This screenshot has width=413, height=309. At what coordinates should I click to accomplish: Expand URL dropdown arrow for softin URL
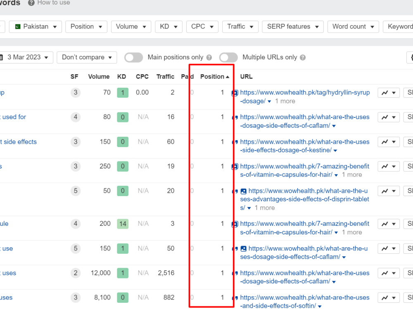tap(320, 307)
